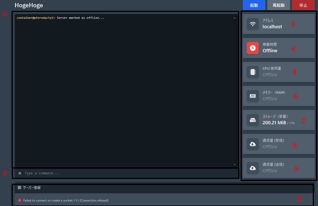
Task: Click the CPU chip icon
Action: click(253, 72)
